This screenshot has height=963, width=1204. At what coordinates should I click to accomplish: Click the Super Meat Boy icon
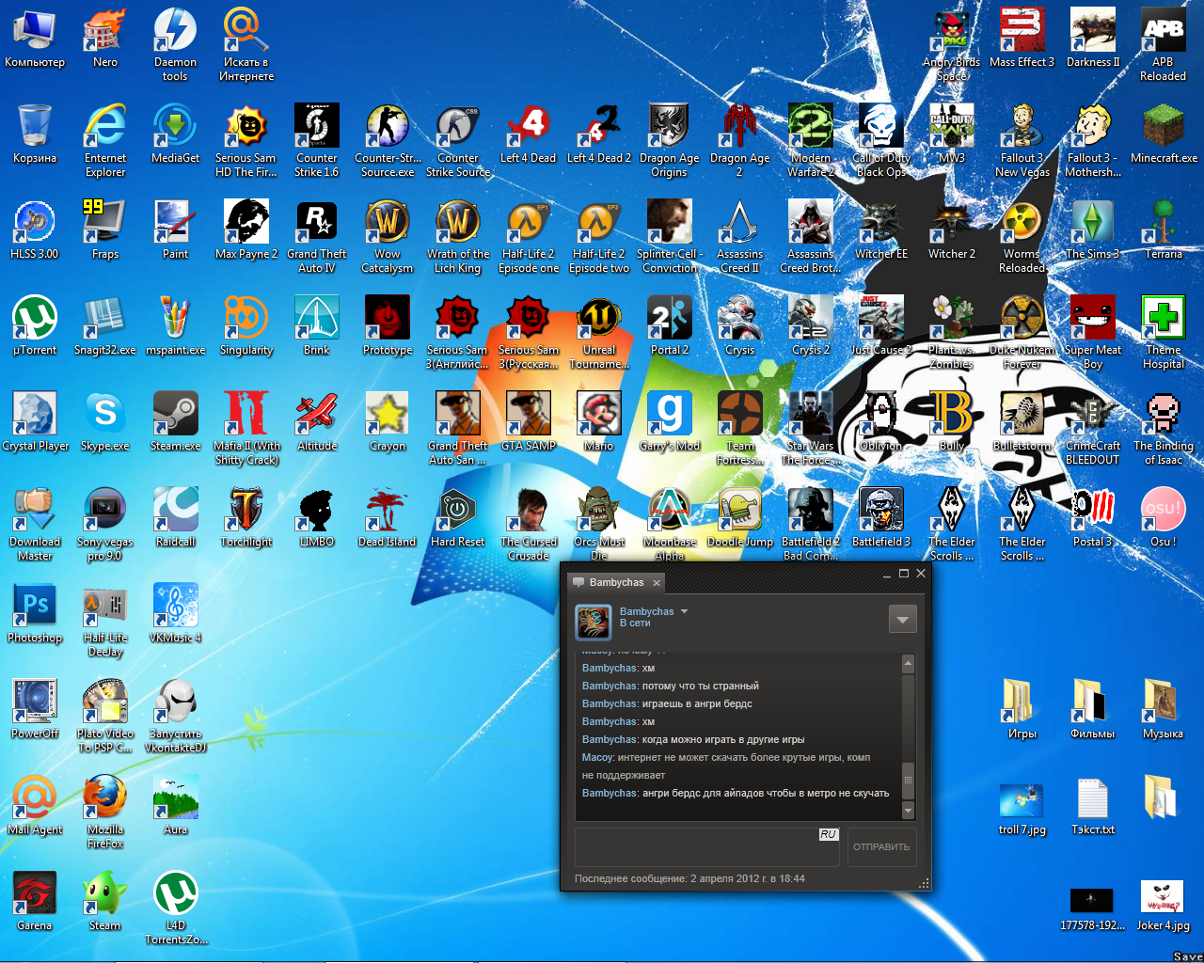coord(1093,332)
